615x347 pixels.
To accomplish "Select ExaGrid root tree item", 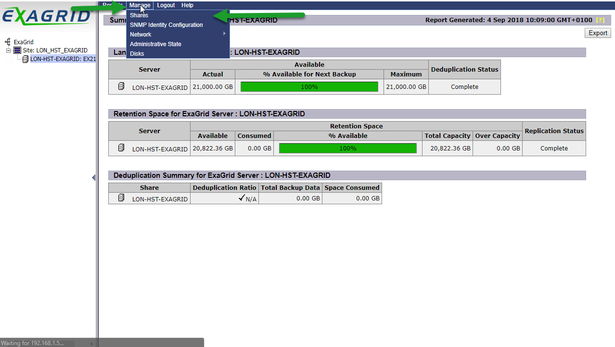I will point(24,42).
